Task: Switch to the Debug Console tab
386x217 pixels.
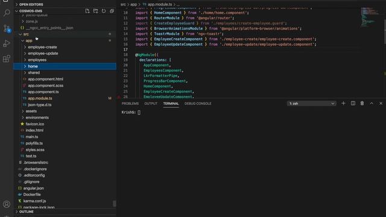Action: coord(198,104)
